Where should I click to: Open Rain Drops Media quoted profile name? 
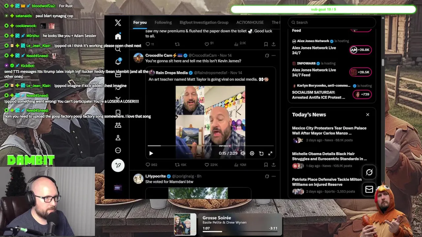171,72
